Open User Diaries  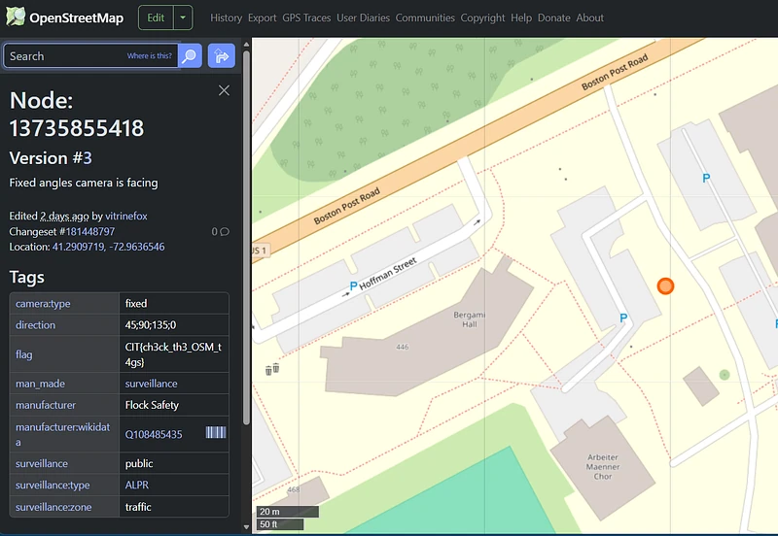coord(363,17)
